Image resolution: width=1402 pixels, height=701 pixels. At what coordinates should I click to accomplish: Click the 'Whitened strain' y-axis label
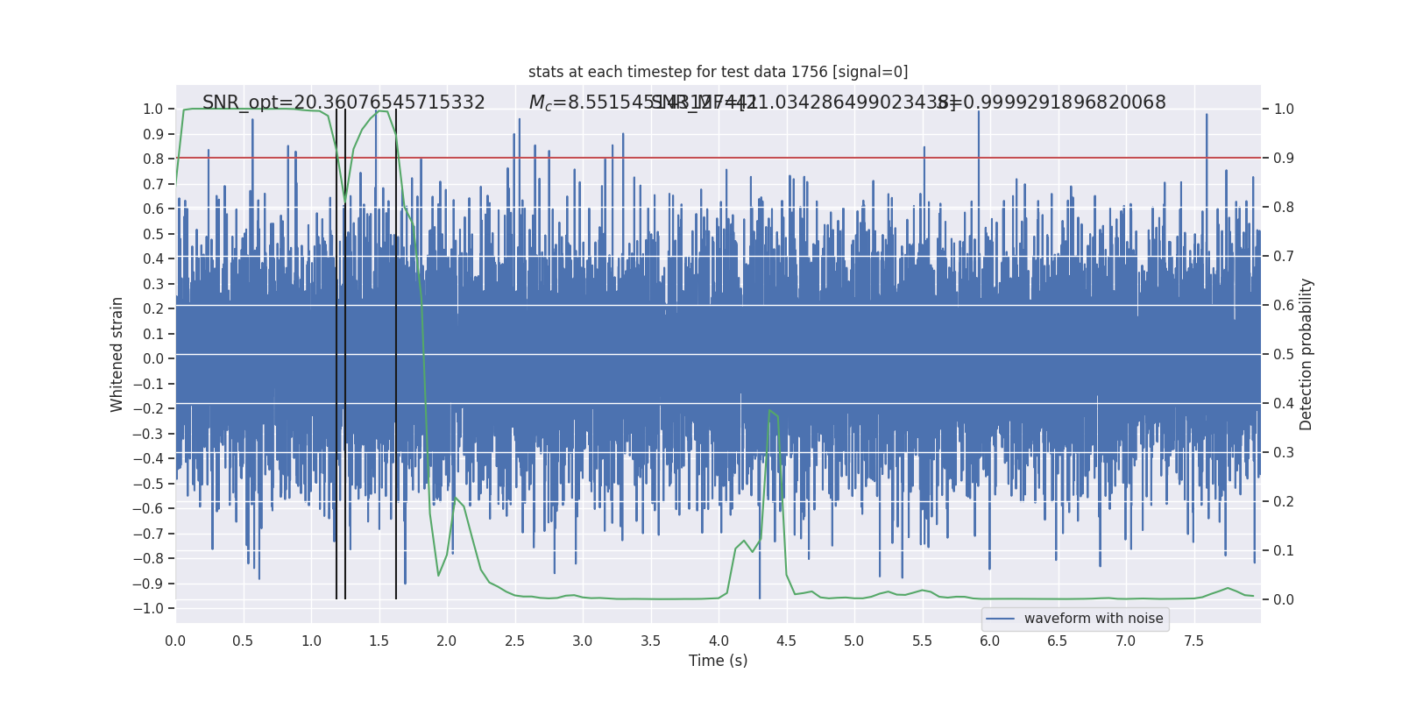click(117, 354)
